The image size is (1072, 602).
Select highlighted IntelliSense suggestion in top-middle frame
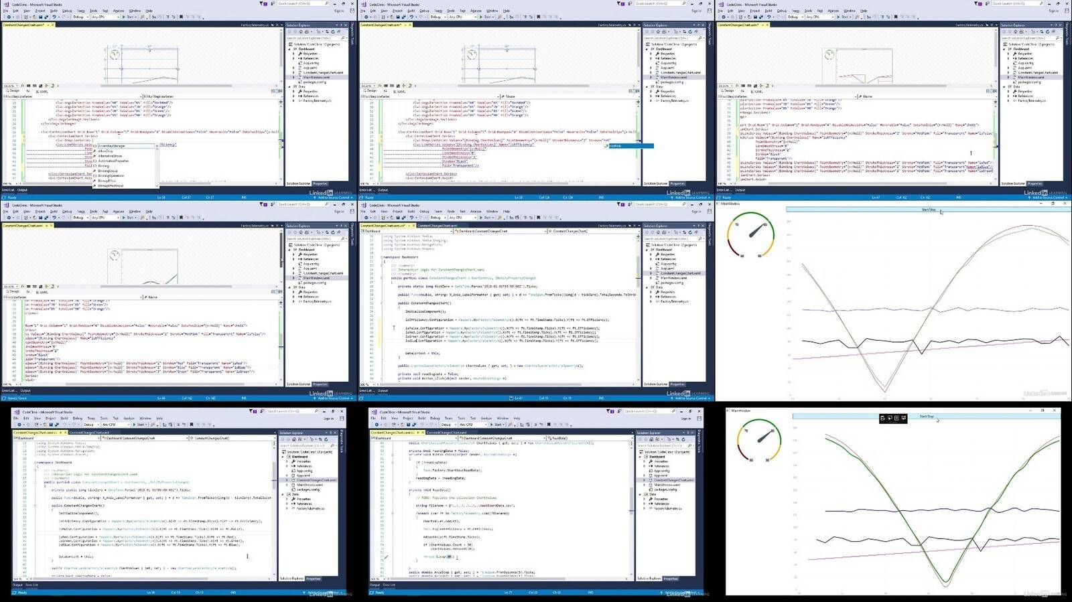point(630,145)
